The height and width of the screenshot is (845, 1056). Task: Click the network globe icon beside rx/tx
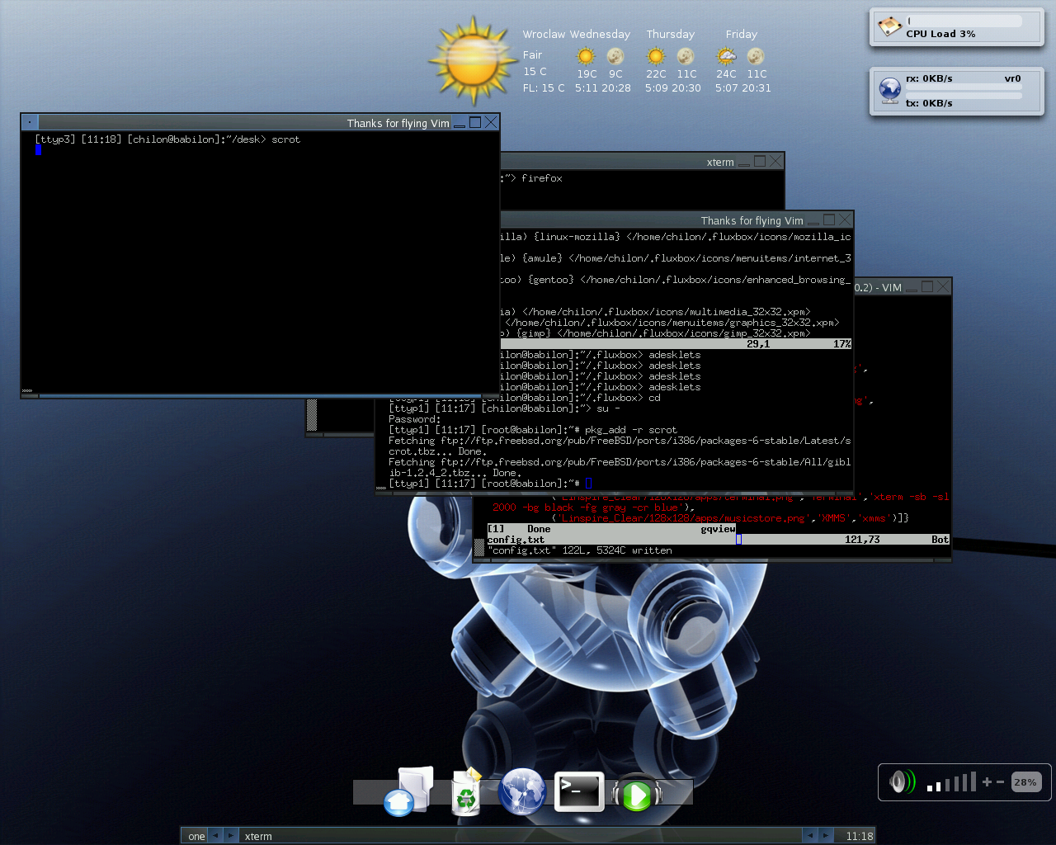point(889,90)
